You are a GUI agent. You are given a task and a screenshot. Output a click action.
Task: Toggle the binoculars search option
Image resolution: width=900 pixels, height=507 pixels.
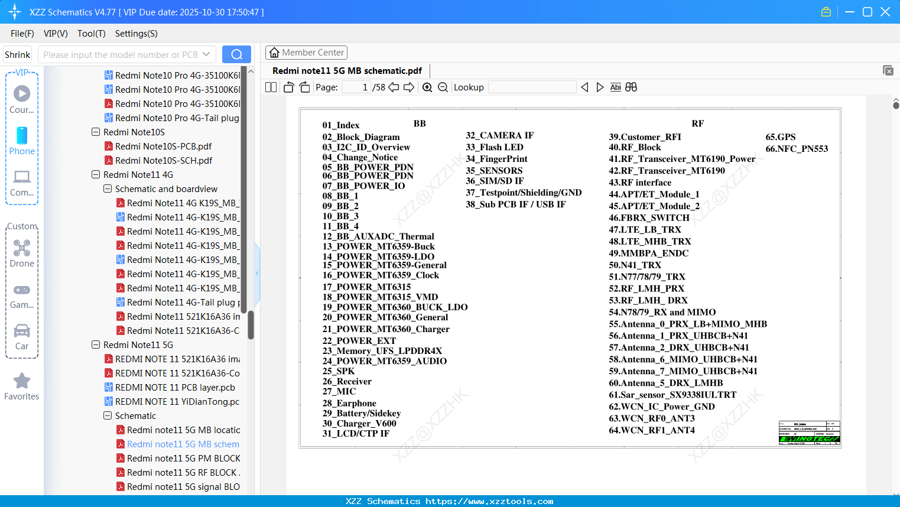point(630,87)
